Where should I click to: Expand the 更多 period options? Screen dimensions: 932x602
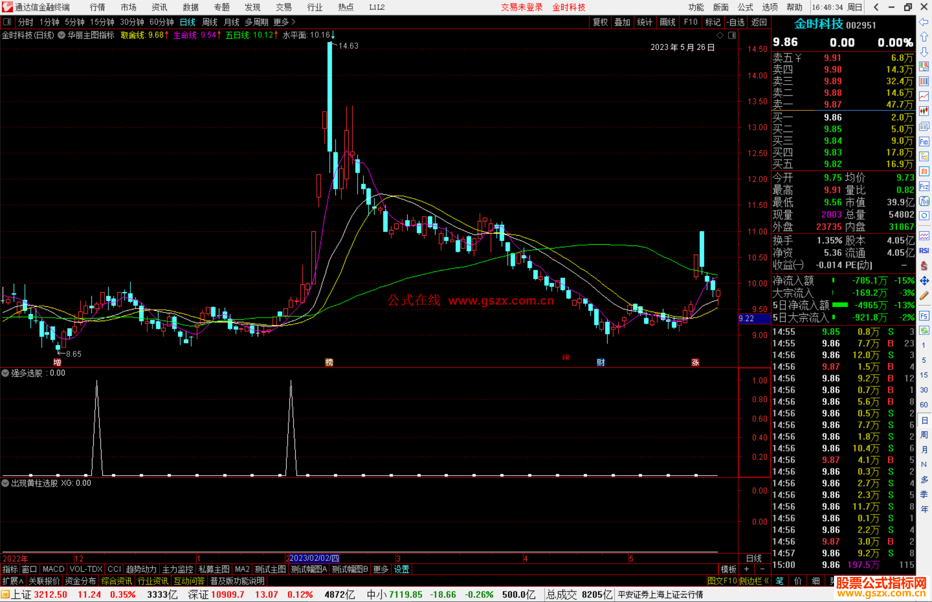pyautogui.click(x=284, y=22)
